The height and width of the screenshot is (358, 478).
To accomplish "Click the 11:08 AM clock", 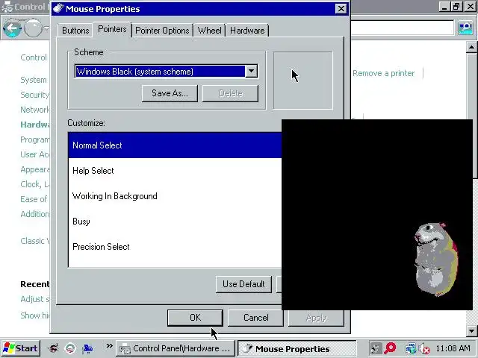I will pos(453,348).
